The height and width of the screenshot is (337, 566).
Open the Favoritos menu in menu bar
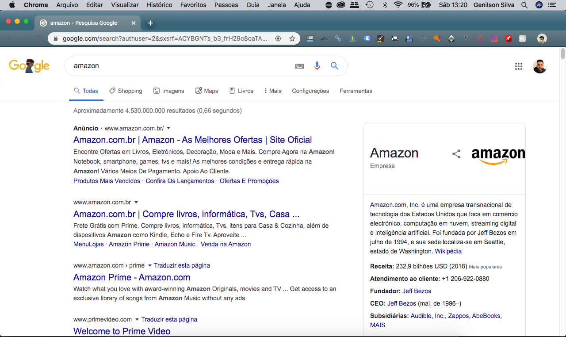194,5
